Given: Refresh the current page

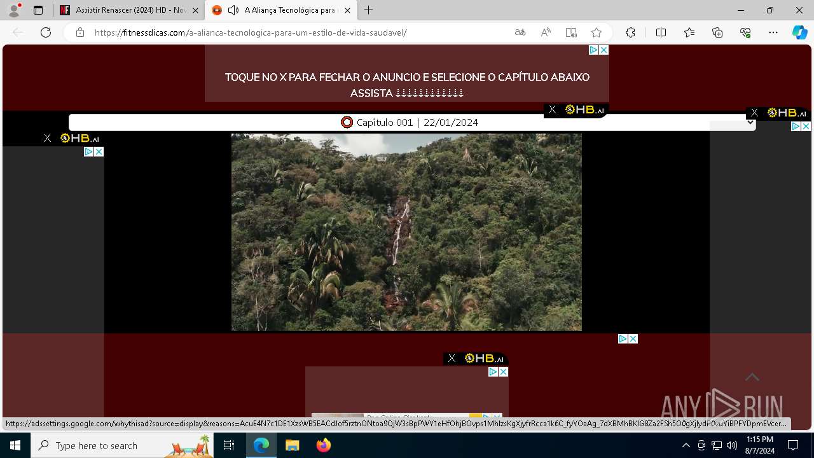Looking at the screenshot, I should click(46, 32).
